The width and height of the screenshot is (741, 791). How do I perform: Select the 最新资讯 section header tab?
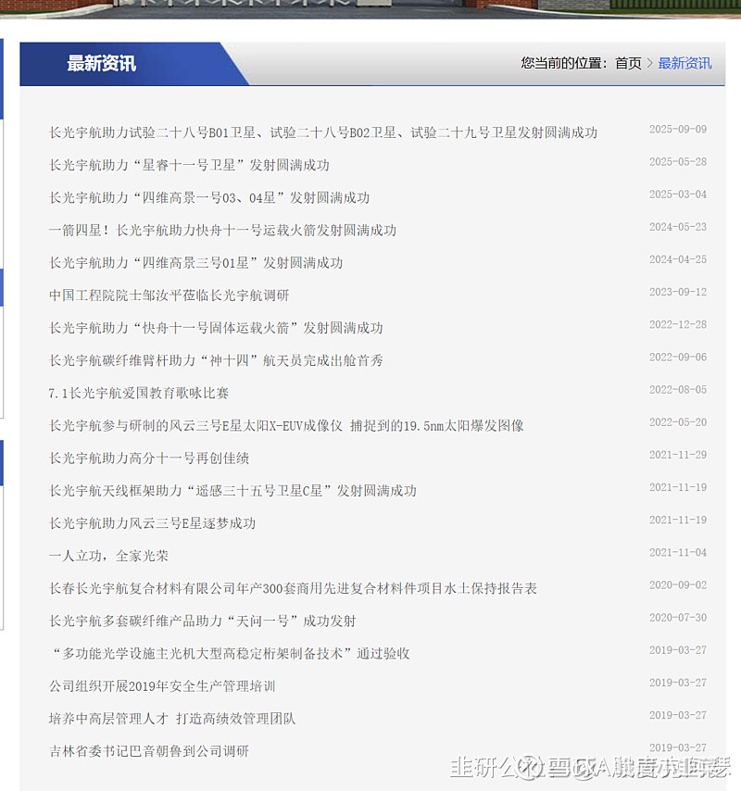[x=101, y=64]
